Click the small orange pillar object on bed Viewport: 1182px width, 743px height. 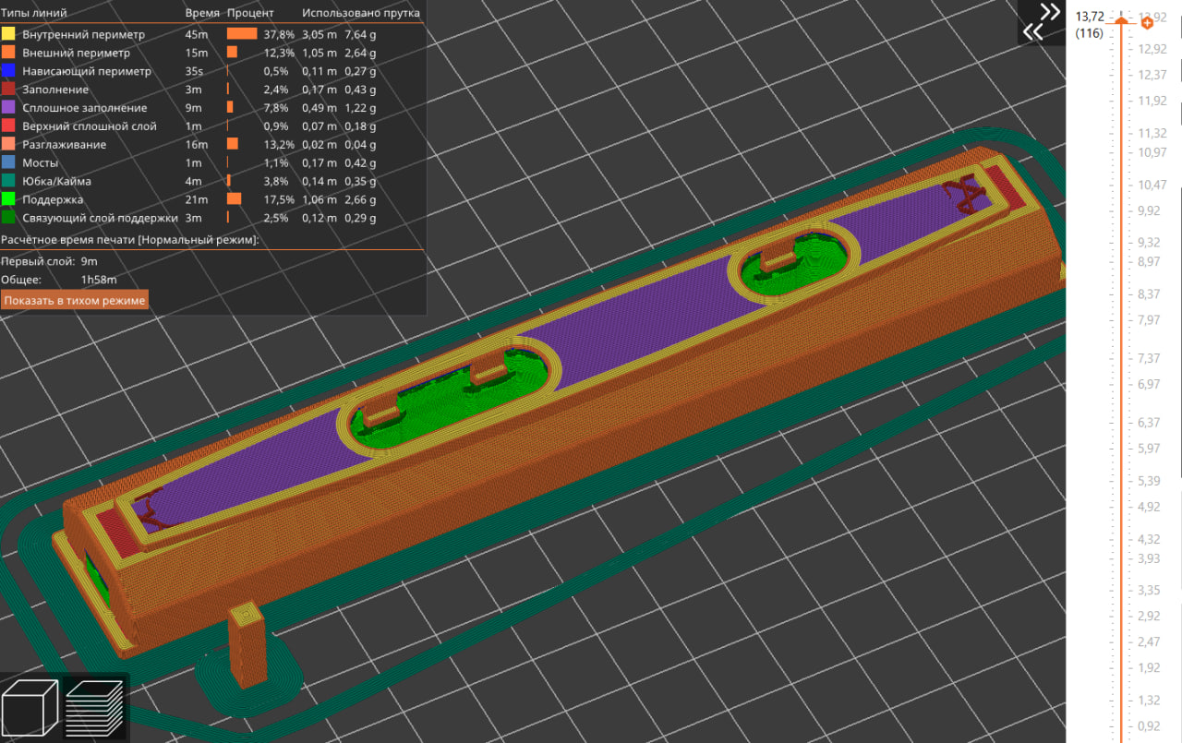click(x=247, y=644)
